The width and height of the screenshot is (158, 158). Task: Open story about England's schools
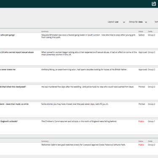pos(9,121)
